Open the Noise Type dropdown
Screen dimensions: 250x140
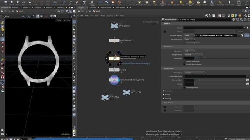click(x=195, y=73)
